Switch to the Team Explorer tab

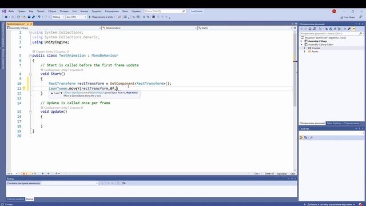[343, 123]
